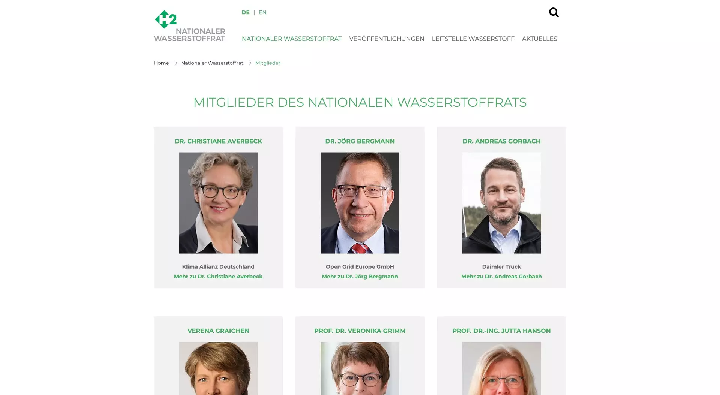Click the H2 Nationaler Wasserstoffrat logo
This screenshot has width=720, height=395.
click(189, 25)
